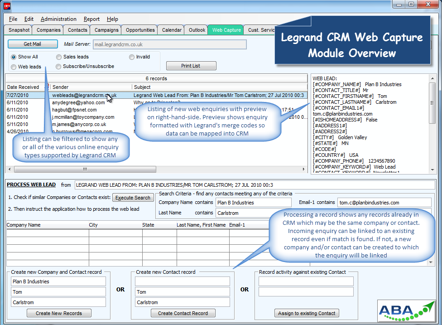Viewport: 442px width, 325px height.
Task: Go to the Contacts tab
Action: [77, 30]
